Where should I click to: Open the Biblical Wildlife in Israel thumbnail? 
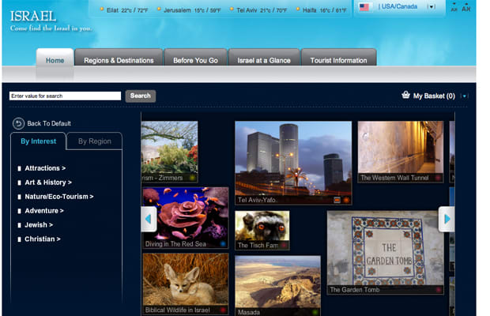point(186,284)
